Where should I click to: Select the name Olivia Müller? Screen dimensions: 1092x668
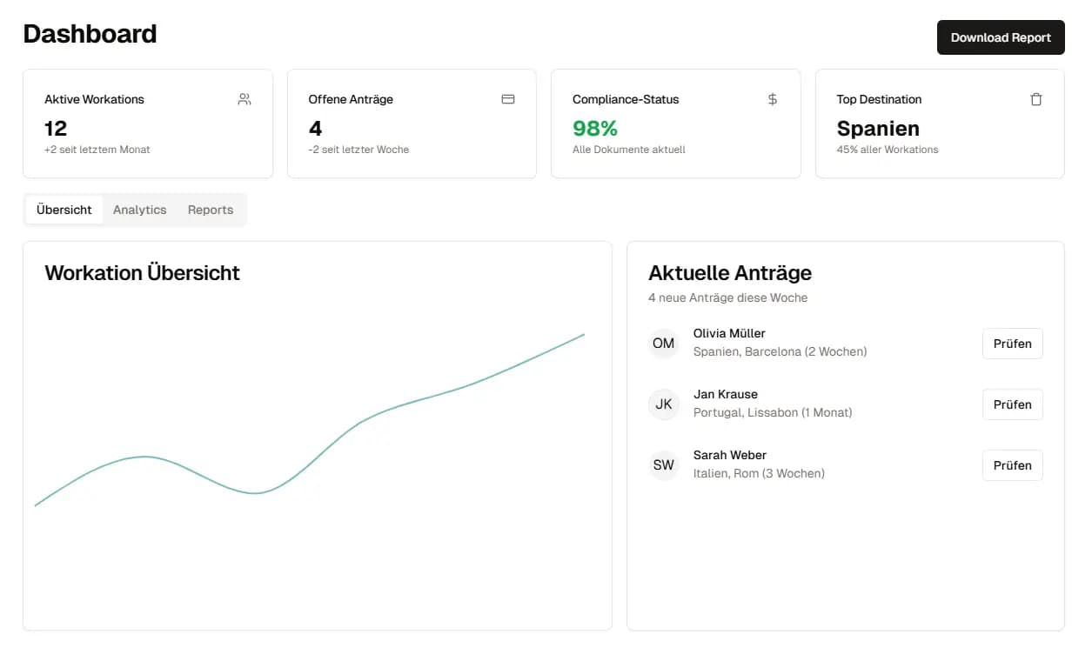pos(729,333)
